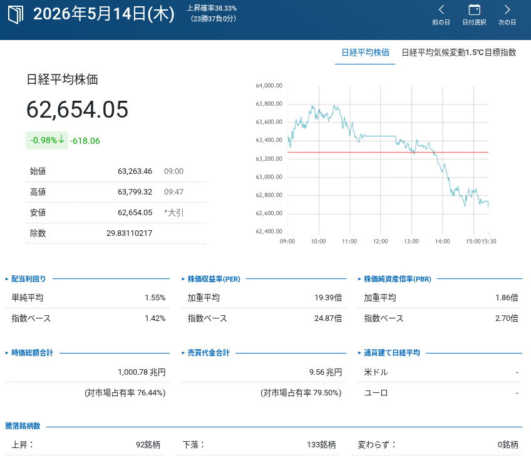The height and width of the screenshot is (458, 531).
Task: Click the Nikkei book logo icon
Action: coord(16,15)
